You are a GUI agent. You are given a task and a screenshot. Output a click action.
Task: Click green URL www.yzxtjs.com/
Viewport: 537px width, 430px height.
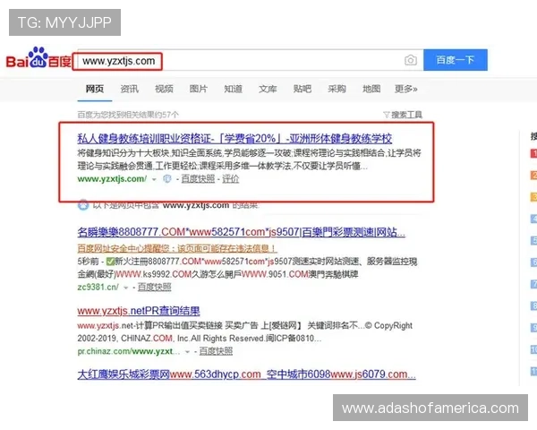(112, 179)
